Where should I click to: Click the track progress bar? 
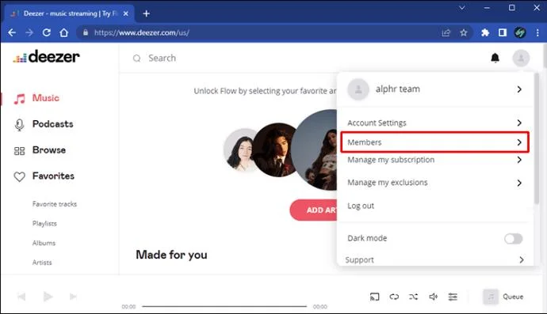tap(224, 306)
